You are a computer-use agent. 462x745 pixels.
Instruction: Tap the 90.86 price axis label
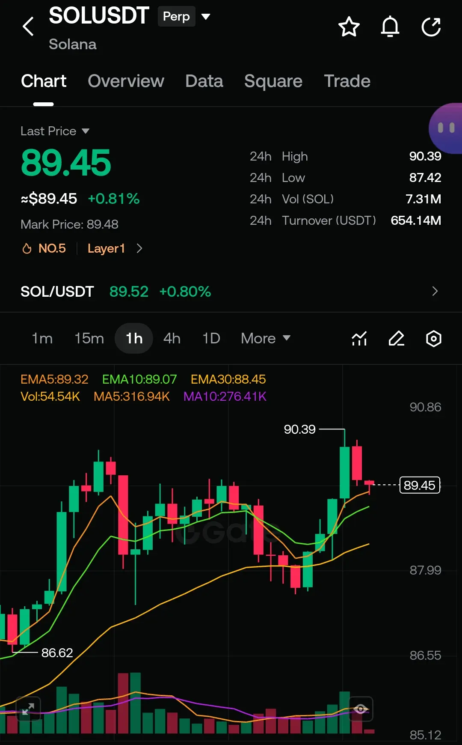425,407
